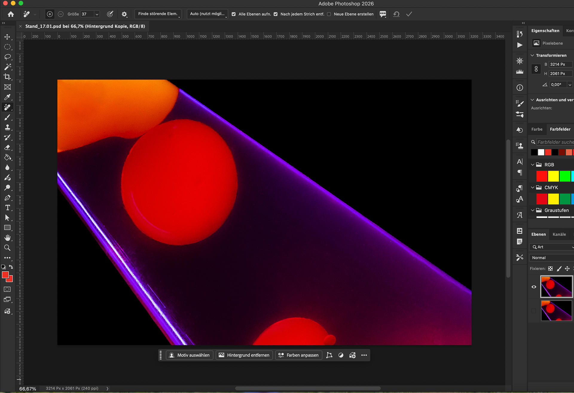Select the Eyedropper tool

(x=7, y=97)
